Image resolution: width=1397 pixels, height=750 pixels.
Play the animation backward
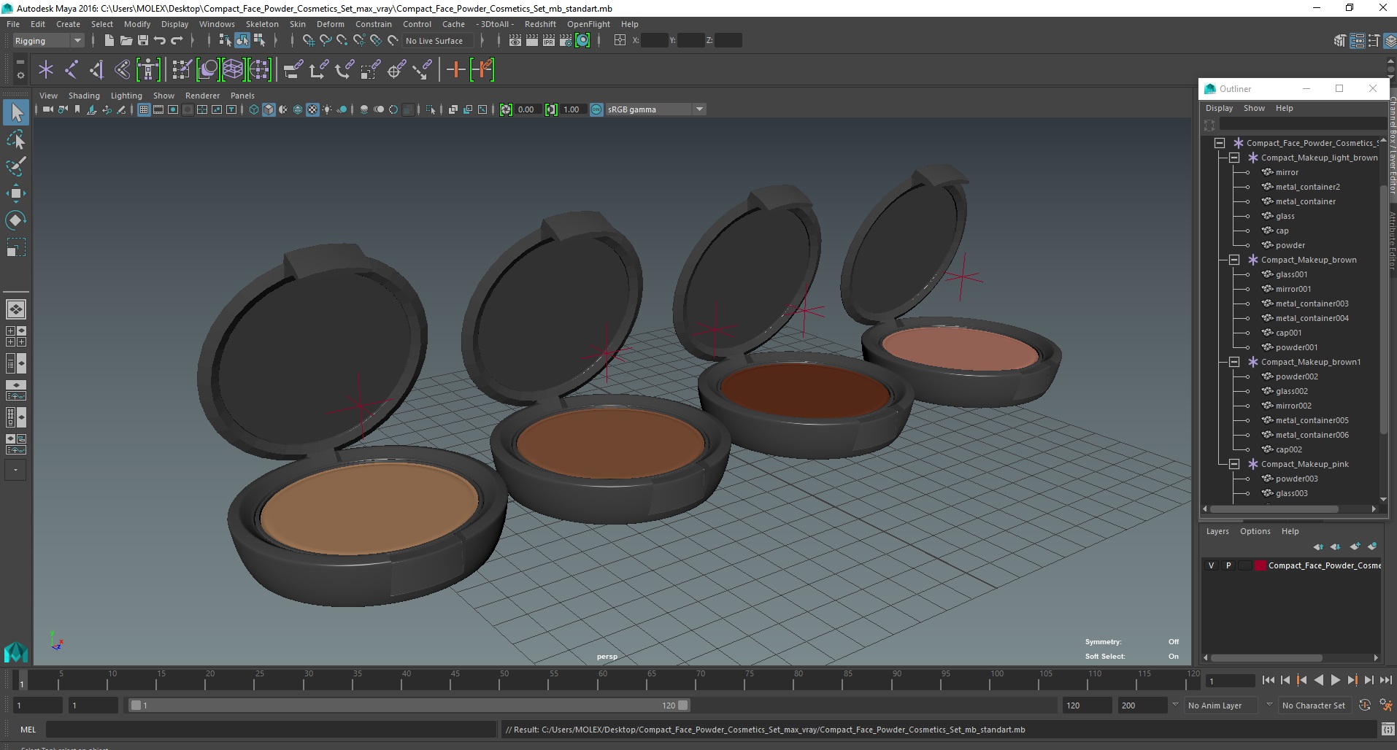1318,680
